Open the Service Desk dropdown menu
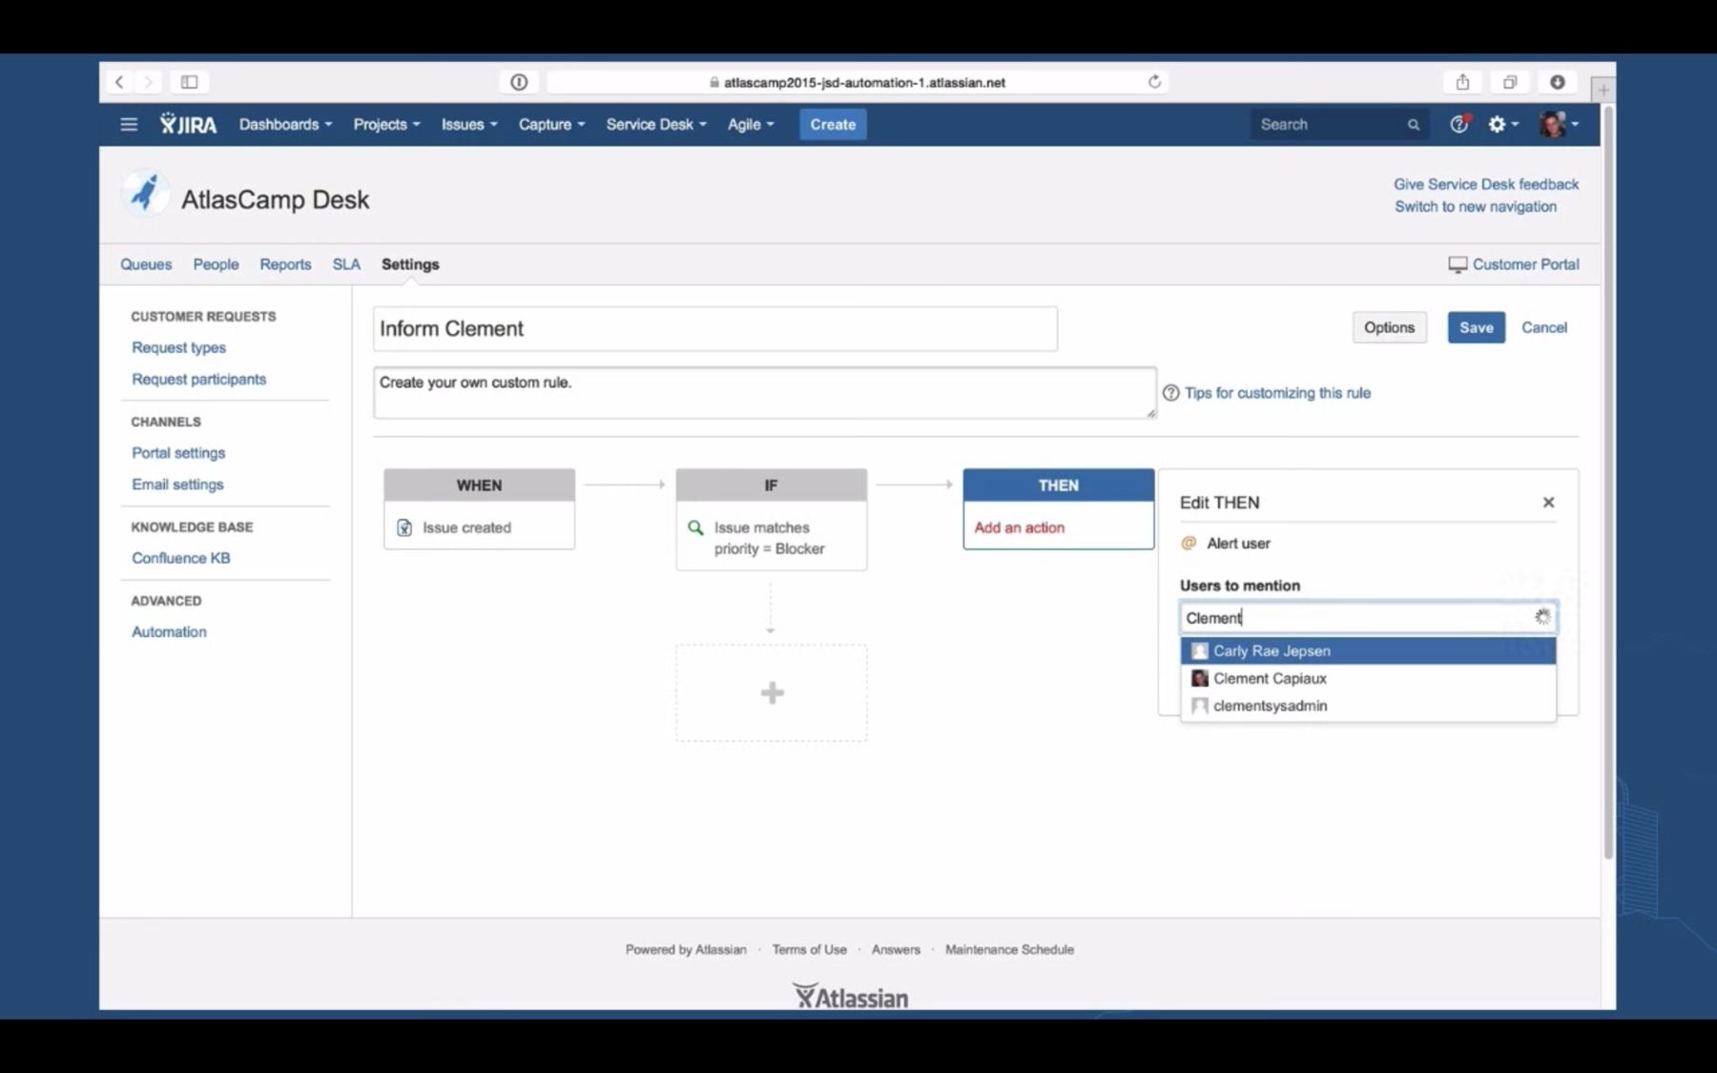 [656, 124]
